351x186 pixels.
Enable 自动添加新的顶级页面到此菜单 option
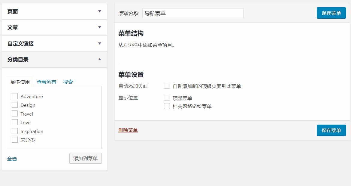click(x=167, y=86)
